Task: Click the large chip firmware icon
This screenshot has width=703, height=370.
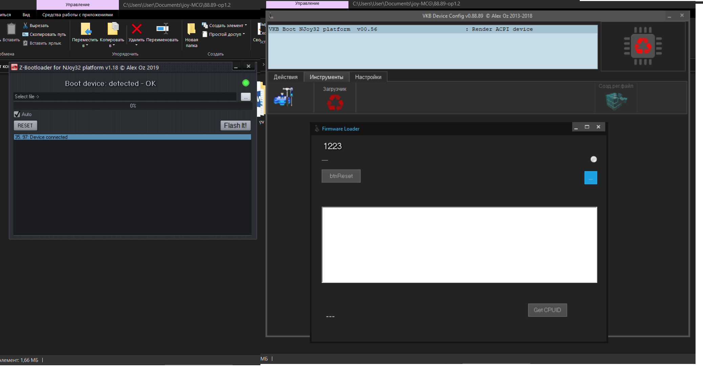Action: click(x=643, y=46)
